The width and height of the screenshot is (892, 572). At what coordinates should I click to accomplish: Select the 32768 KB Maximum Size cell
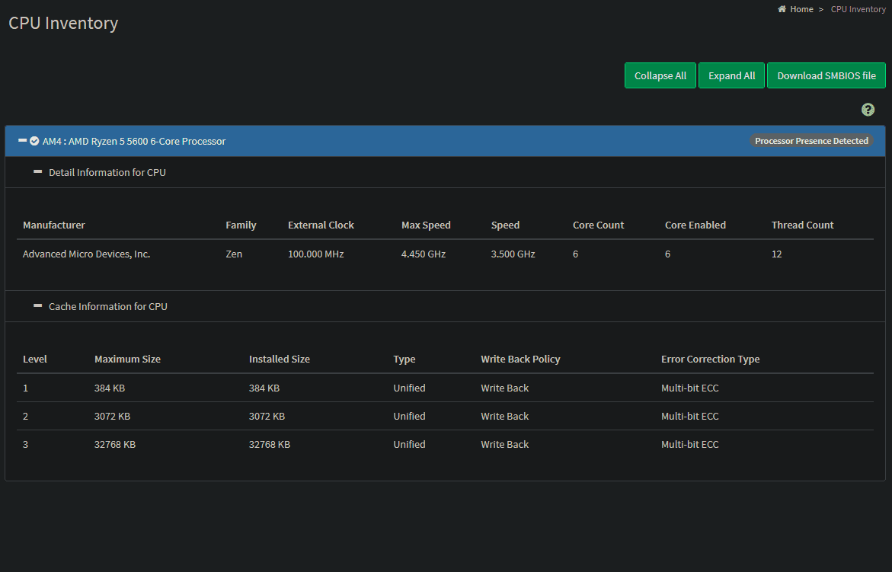[115, 445]
